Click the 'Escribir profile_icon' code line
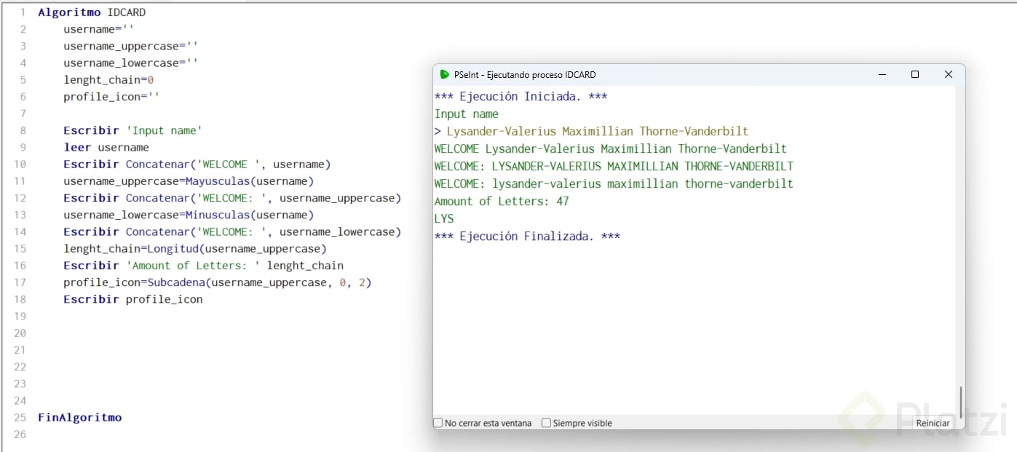 pos(132,299)
